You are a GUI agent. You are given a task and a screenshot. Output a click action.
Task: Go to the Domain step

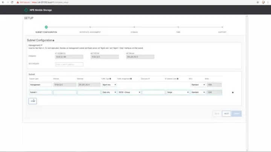(x=134, y=27)
